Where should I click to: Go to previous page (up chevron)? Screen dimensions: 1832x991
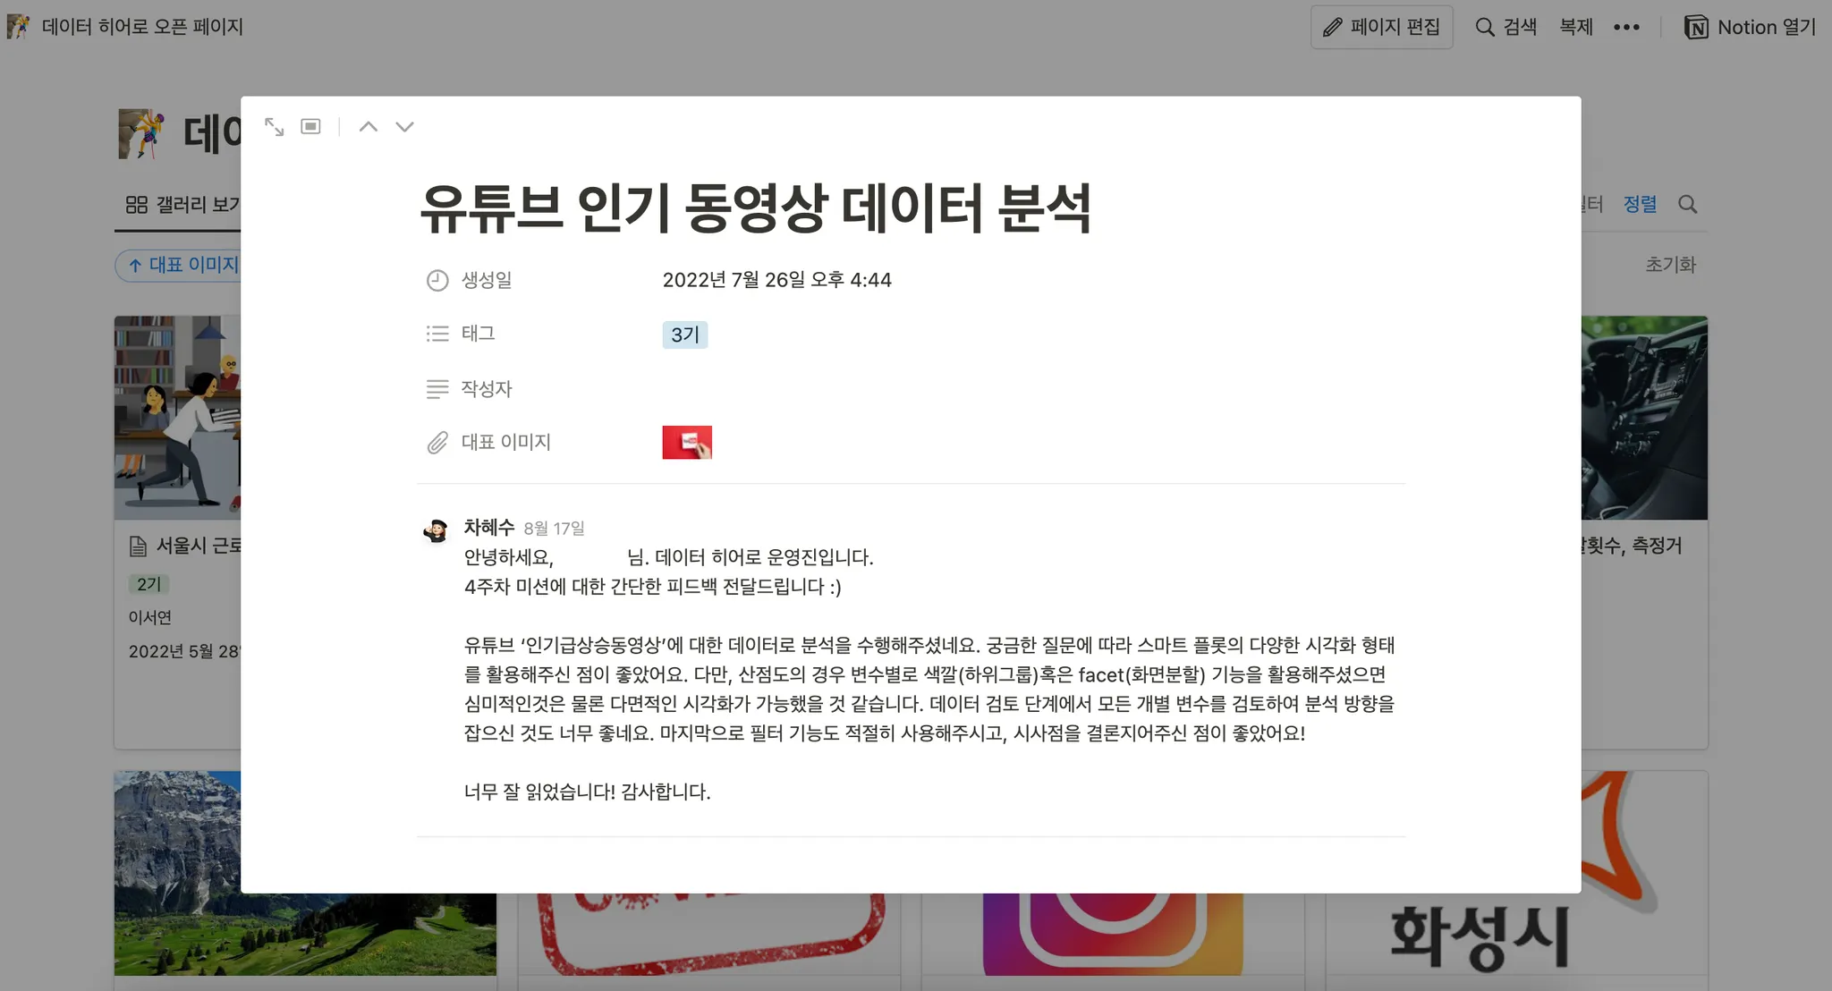pyautogui.click(x=368, y=127)
